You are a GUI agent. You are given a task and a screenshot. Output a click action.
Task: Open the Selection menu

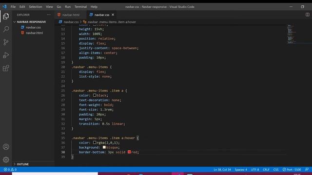pos(36,6)
